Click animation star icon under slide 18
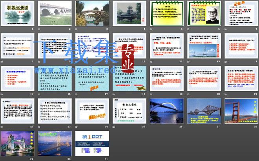 (x=114, y=94)
